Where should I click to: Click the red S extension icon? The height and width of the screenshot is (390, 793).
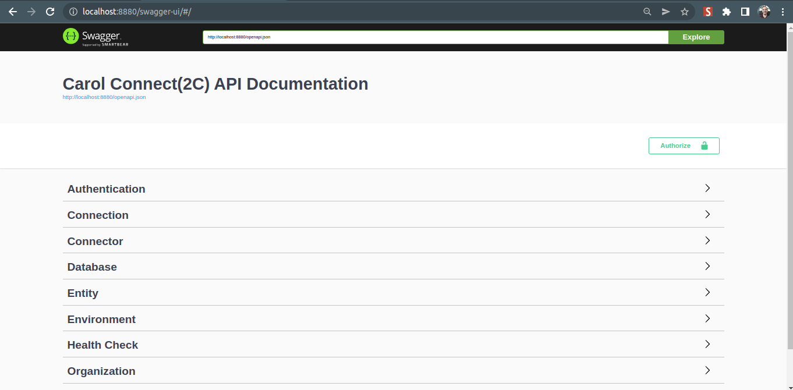click(708, 12)
